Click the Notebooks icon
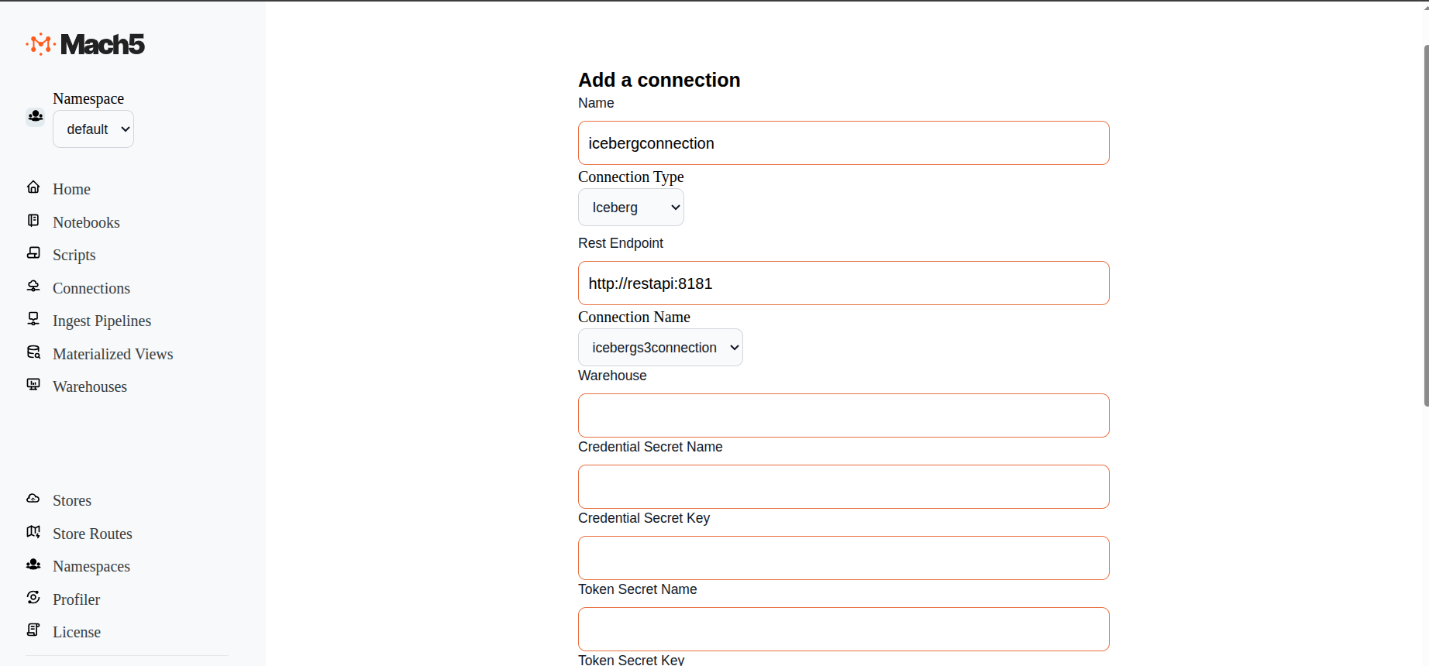Viewport: 1429px width, 666px height. click(x=33, y=221)
